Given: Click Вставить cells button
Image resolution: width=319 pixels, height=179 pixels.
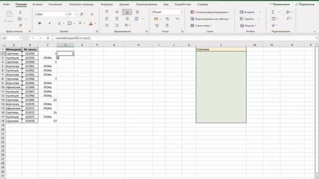Looking at the screenshot, I should [247, 12].
